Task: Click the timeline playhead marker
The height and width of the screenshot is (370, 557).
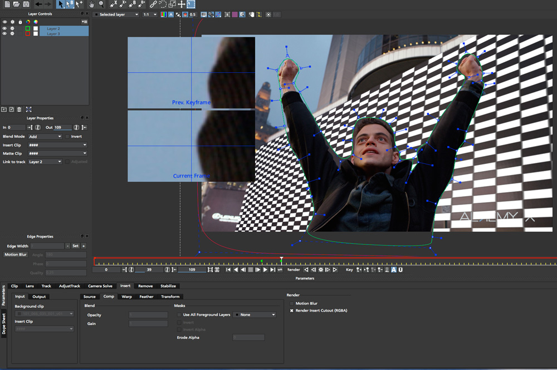Action: (281, 260)
